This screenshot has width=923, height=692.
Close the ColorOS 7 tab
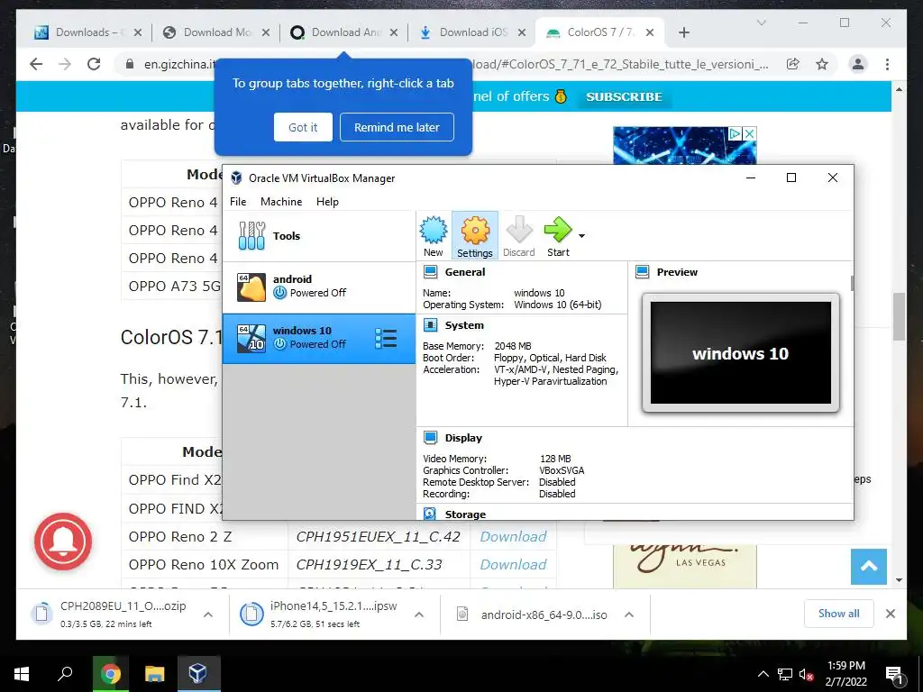click(650, 32)
